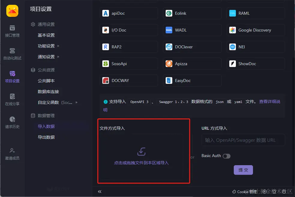Choose the apiDoc import format
The image size is (295, 197).
click(x=129, y=13)
